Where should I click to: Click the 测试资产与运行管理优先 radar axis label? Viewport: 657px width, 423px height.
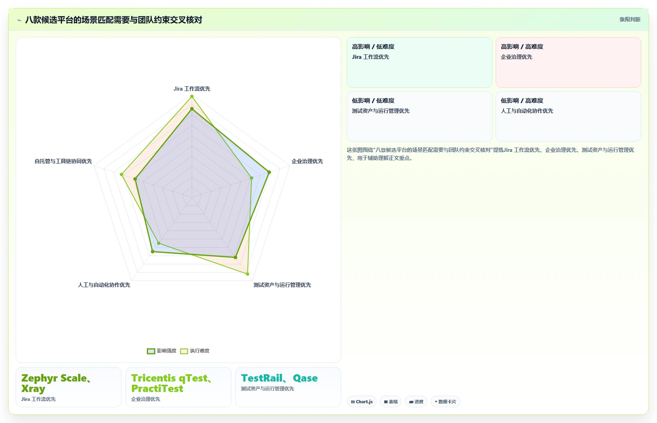pyautogui.click(x=282, y=285)
